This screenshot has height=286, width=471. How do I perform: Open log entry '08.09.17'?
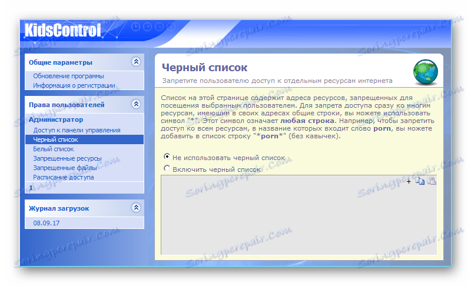(x=47, y=223)
